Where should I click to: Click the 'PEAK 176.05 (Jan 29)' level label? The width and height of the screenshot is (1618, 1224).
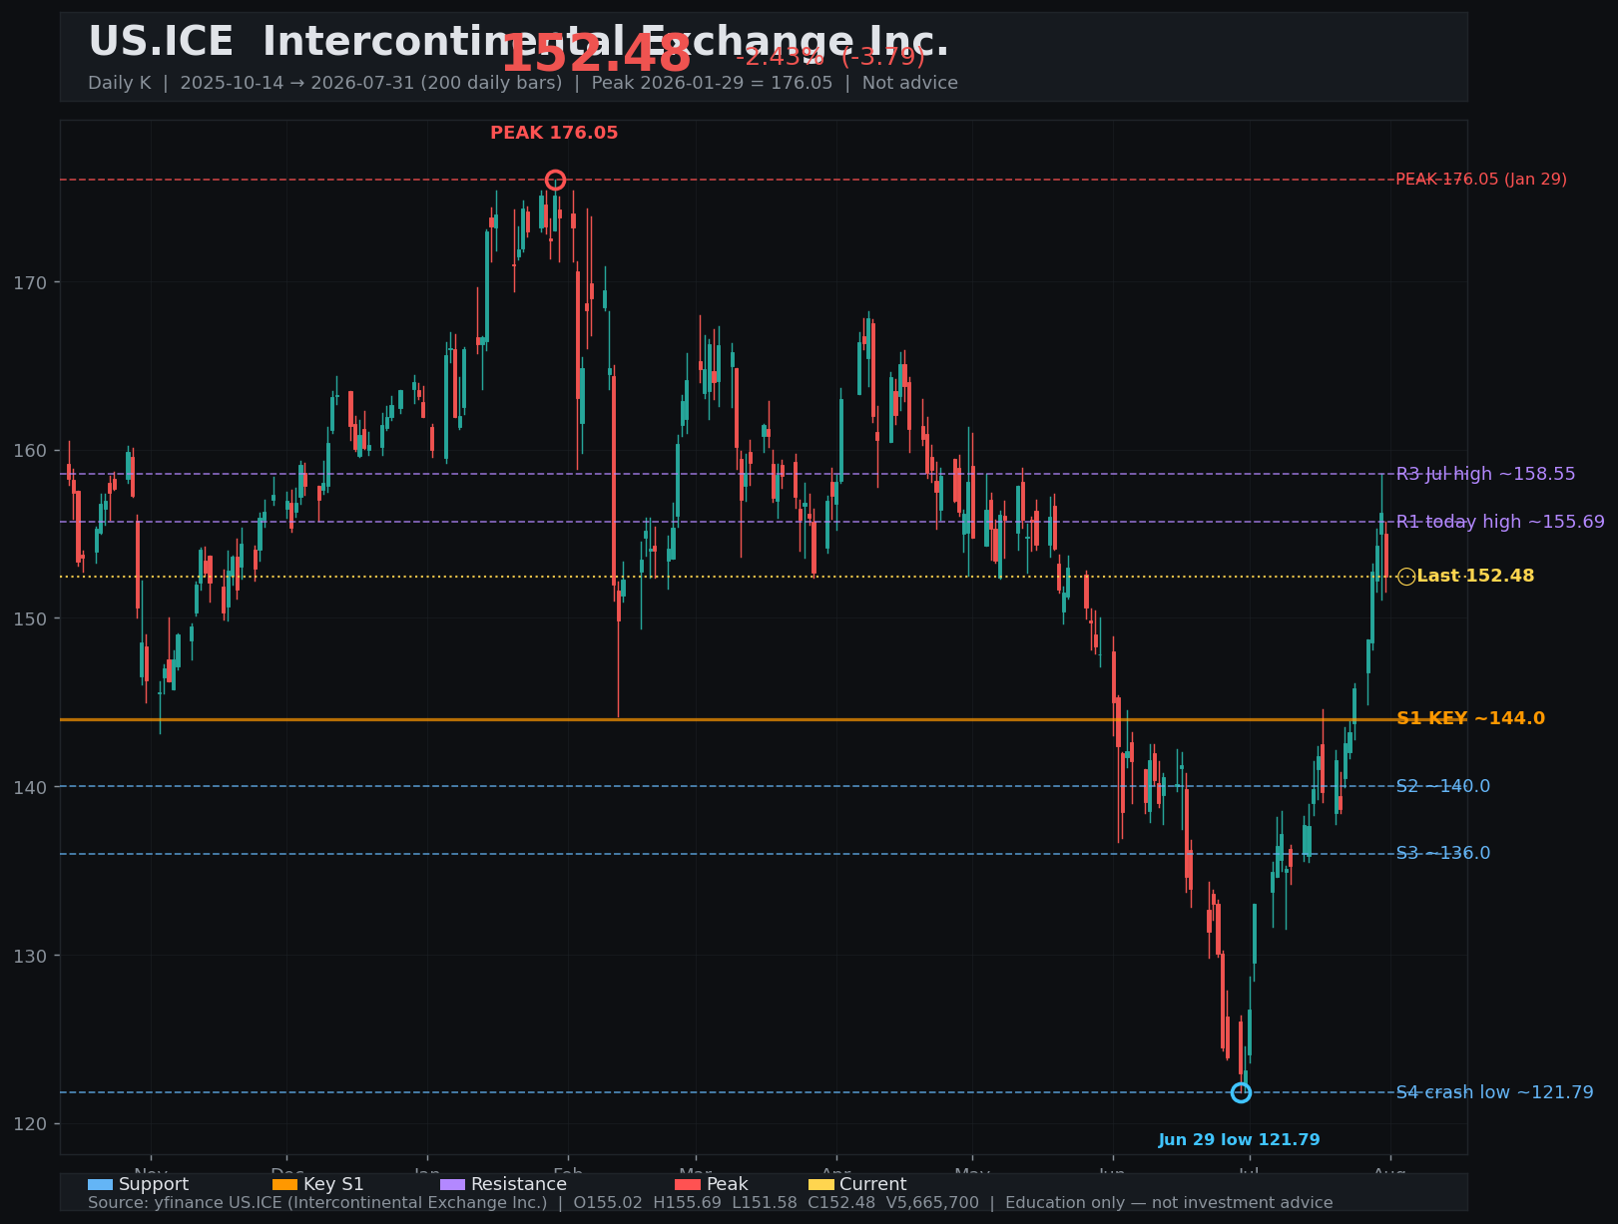click(1481, 180)
